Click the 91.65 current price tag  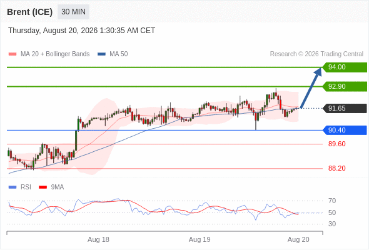345,108
